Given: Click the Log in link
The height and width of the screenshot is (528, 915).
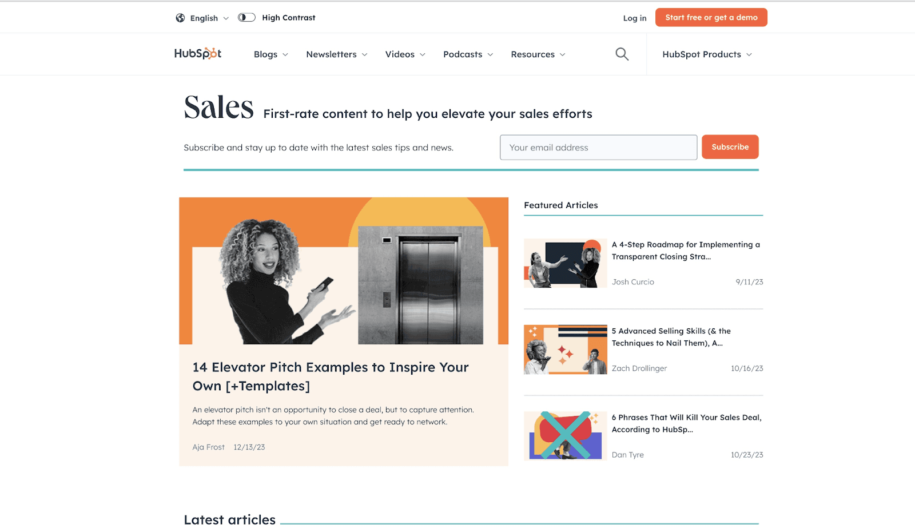Looking at the screenshot, I should tap(635, 18).
